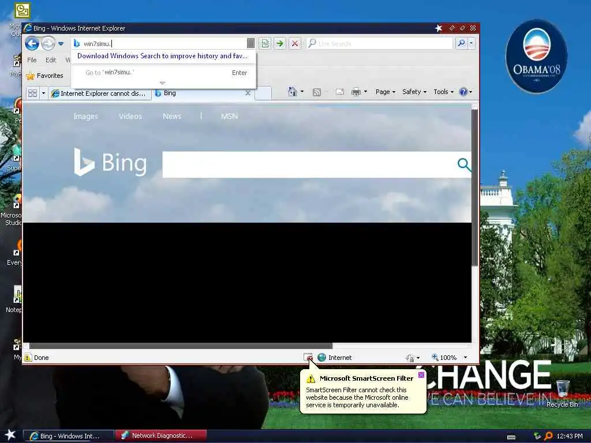This screenshot has width=591, height=443.
Task: Open the Page menu
Action: click(x=385, y=92)
